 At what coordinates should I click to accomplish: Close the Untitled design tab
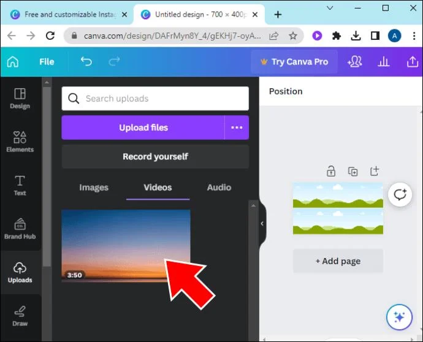click(x=255, y=15)
